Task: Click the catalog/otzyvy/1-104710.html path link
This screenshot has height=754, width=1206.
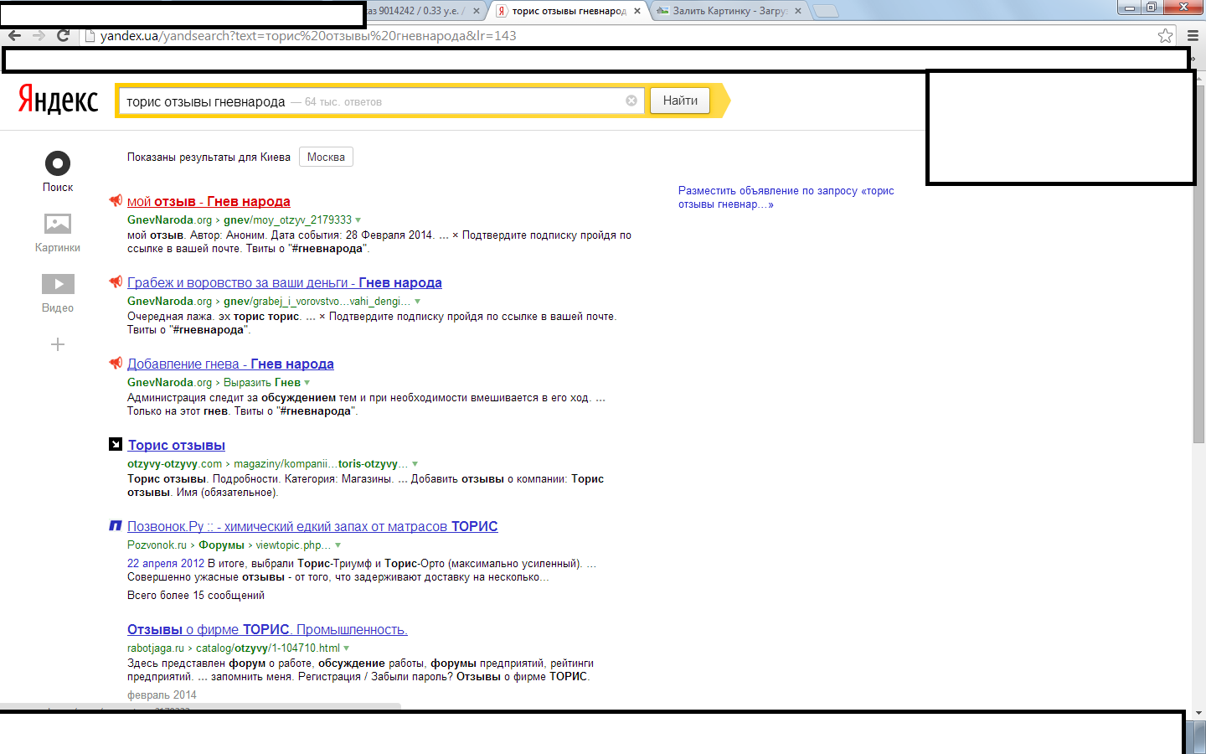Action: [x=268, y=648]
